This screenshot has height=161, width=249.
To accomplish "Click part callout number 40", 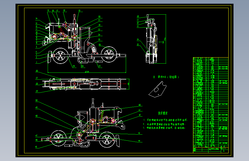I will [x=140, y=105].
